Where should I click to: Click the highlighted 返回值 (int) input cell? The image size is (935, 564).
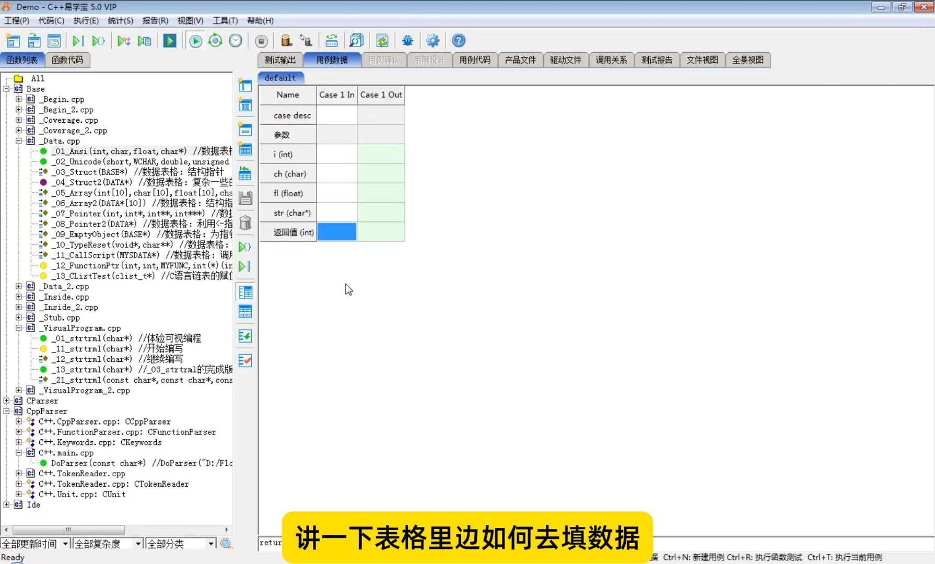(x=337, y=232)
